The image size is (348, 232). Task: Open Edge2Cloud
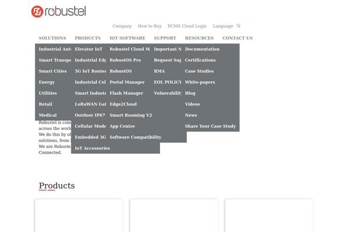[123, 104]
